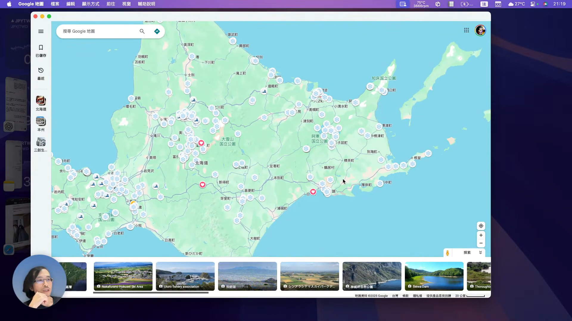
Task: Click the 提供產品意見回饋 feedback link
Action: pos(439,296)
